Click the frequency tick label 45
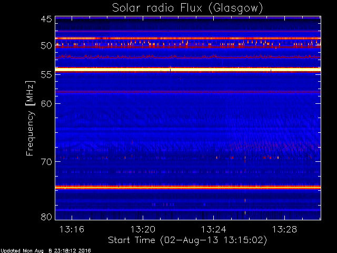This screenshot has height=253, width=337. [46, 19]
